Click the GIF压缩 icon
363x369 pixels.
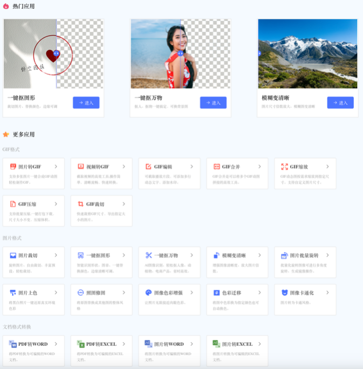13,204
